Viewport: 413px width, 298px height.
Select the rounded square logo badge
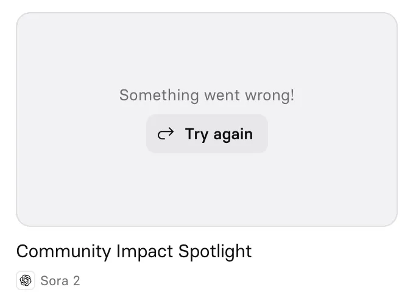(26, 280)
